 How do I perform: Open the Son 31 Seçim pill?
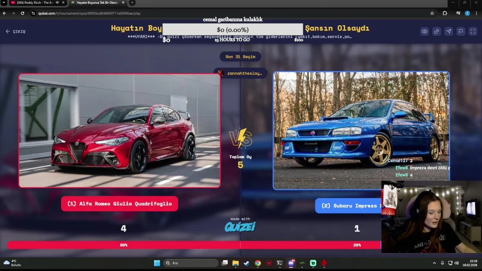coord(240,56)
